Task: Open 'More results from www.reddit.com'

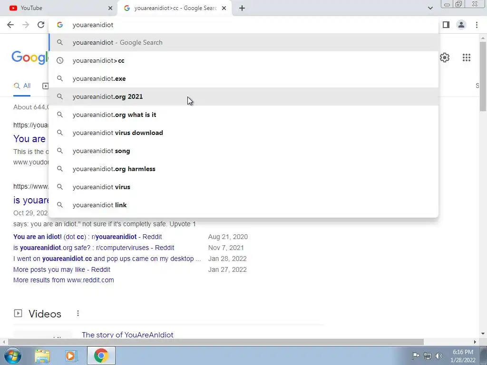Action: 64,280
